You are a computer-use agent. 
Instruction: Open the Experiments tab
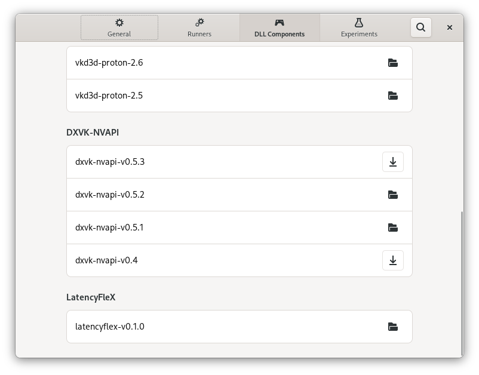(359, 27)
